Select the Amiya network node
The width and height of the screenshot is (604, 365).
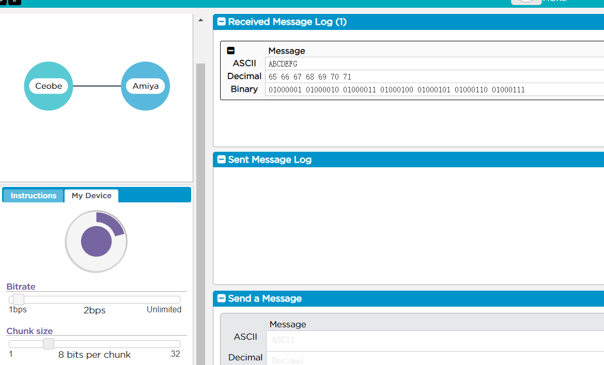click(146, 86)
